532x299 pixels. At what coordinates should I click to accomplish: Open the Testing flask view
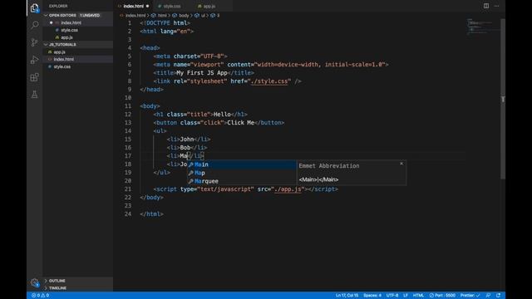[34, 95]
